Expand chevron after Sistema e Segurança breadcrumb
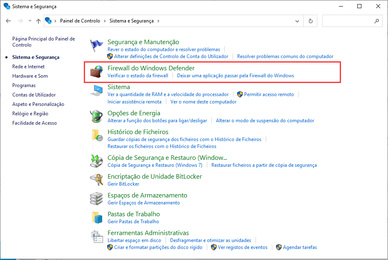Image resolution: width=388 pixels, height=260 pixels. pyautogui.click(x=158, y=21)
